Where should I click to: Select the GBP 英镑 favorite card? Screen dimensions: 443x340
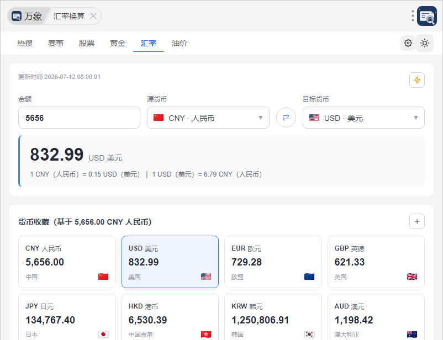(x=376, y=262)
